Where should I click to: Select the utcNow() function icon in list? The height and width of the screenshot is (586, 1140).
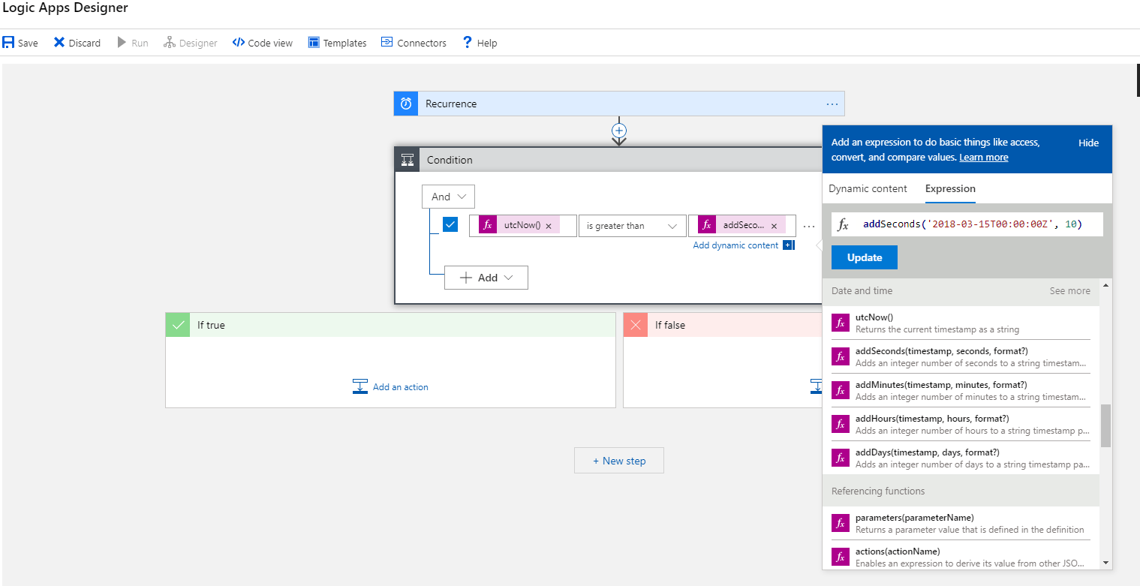(841, 323)
